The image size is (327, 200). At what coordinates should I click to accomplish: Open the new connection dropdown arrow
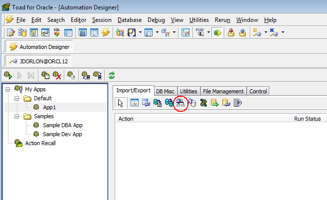pyautogui.click(x=265, y=32)
